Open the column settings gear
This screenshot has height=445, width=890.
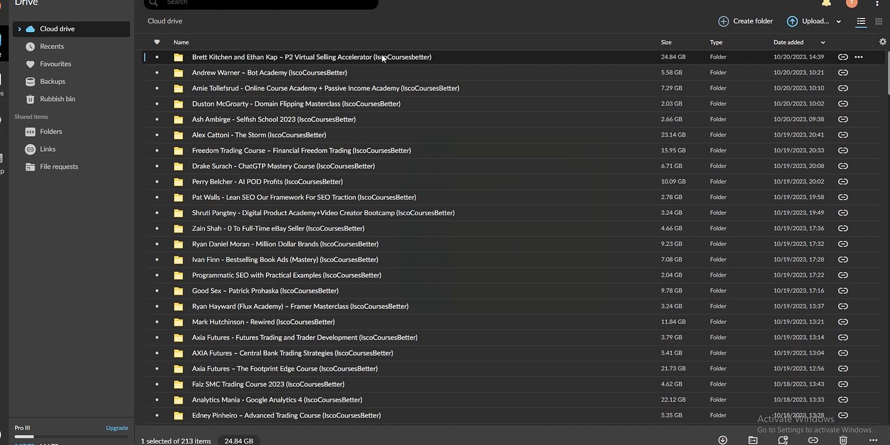(x=883, y=42)
